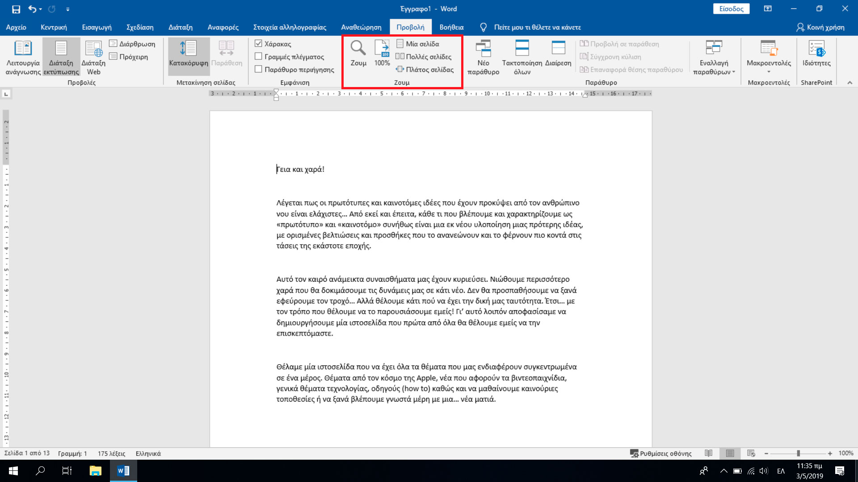The height and width of the screenshot is (482, 858).
Task: Switch to the Αναφορές tab
Action: coord(223,27)
